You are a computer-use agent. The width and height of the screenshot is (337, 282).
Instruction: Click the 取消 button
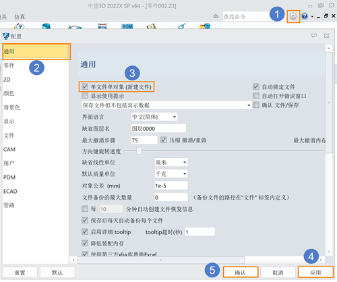[x=278, y=273]
